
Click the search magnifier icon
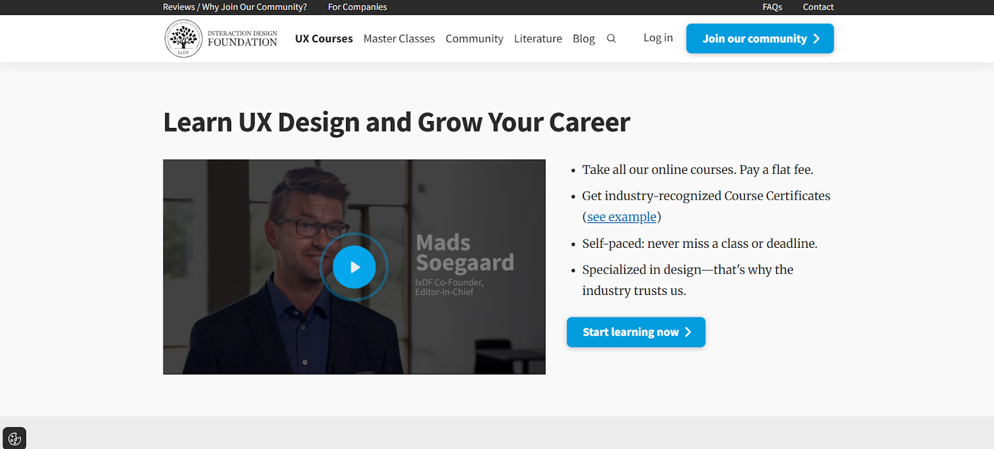611,39
